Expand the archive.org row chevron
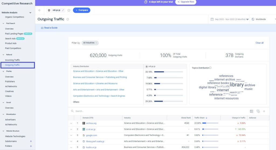 [x=71, y=123]
